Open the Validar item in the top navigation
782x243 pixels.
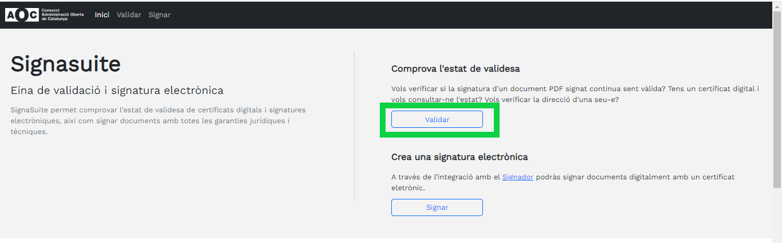[129, 15]
